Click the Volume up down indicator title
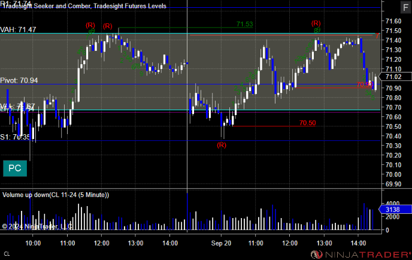Screen dimensions: 412x260 (56, 195)
